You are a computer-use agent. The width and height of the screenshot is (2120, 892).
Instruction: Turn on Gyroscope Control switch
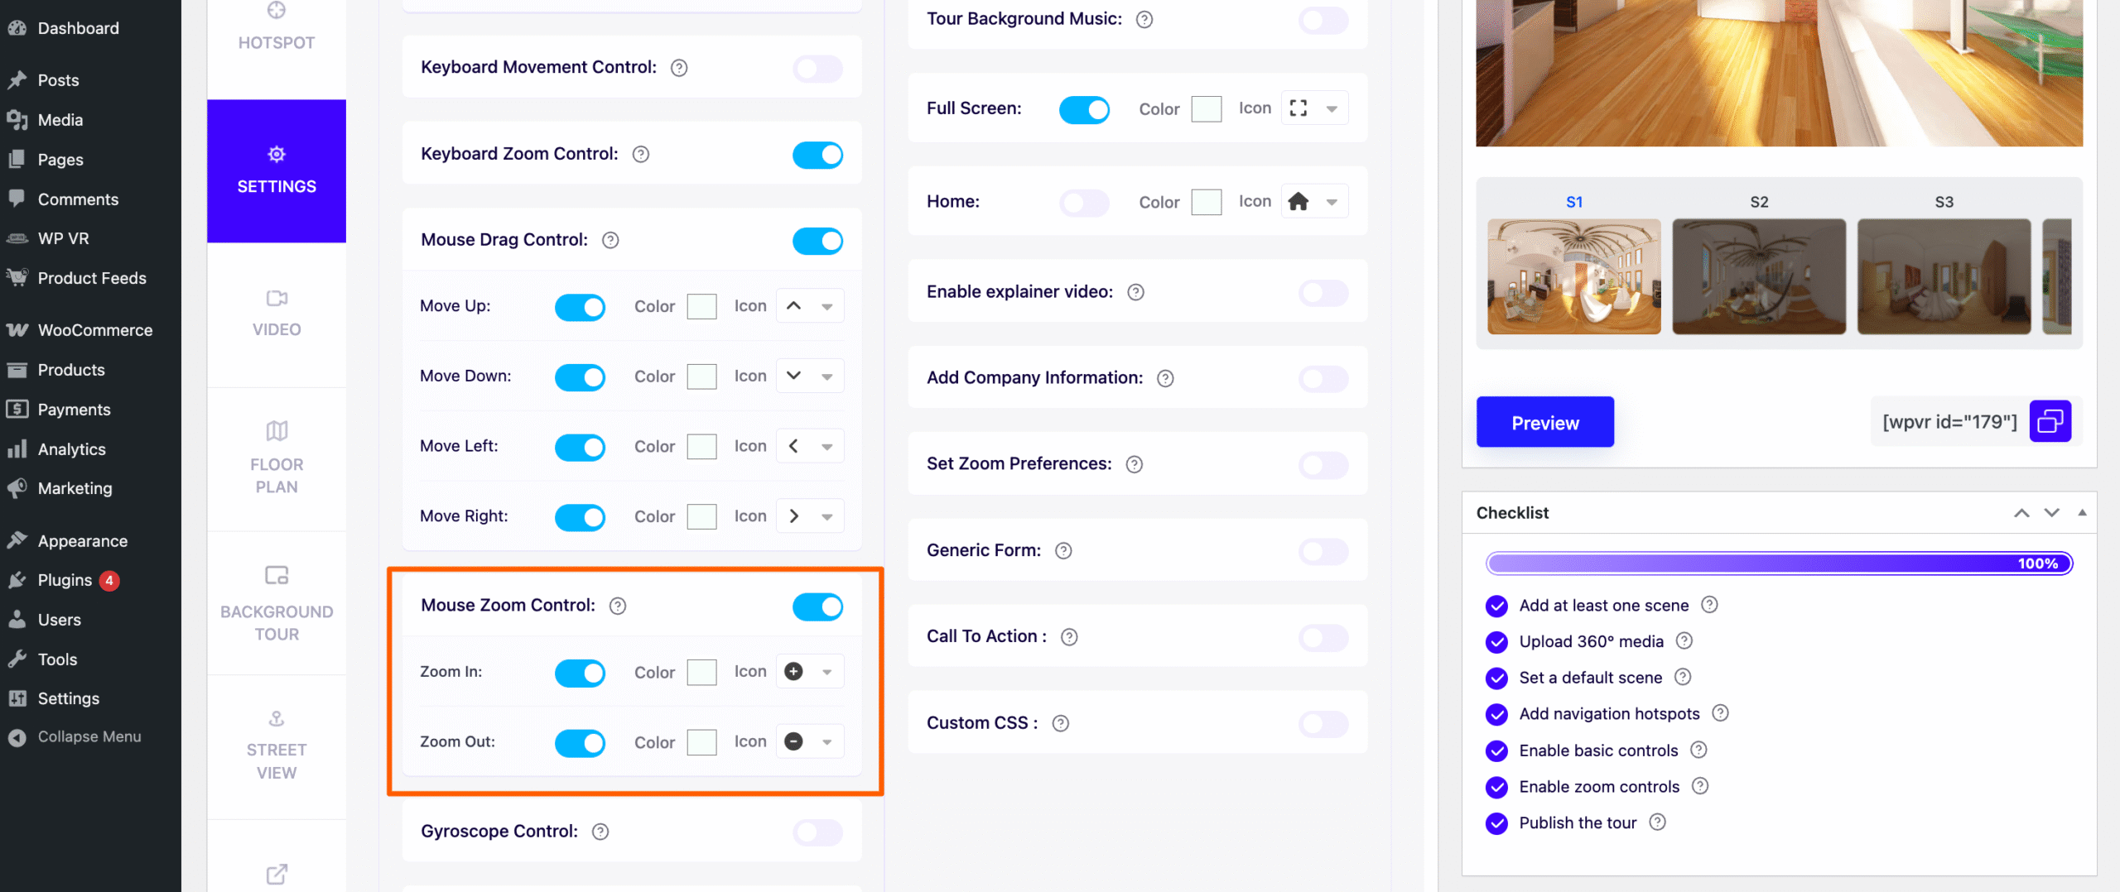817,832
